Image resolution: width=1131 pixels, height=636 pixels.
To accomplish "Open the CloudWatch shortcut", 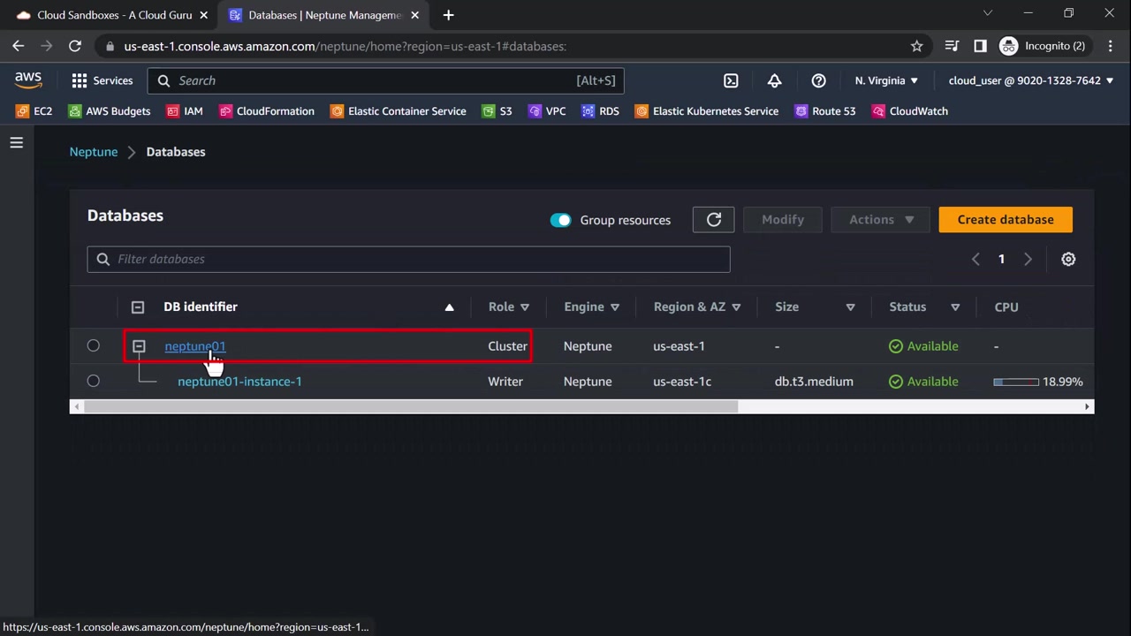I will pyautogui.click(x=910, y=111).
